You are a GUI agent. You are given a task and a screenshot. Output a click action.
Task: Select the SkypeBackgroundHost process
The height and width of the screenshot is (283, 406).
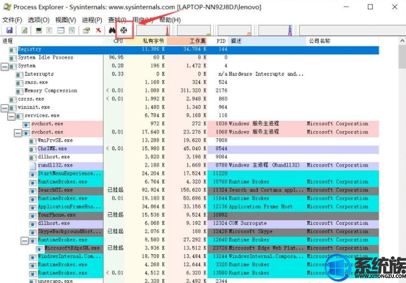pyautogui.click(x=69, y=231)
